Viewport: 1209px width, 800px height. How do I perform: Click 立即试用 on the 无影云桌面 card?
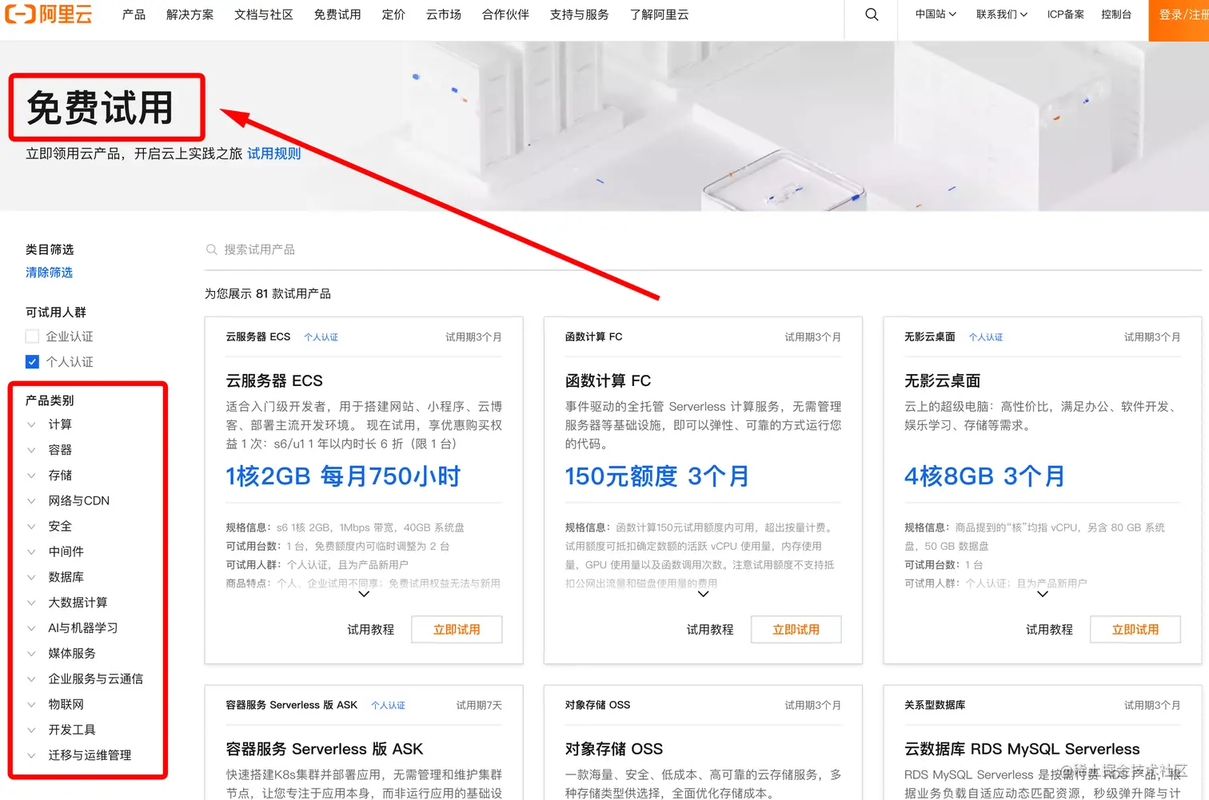(x=1135, y=629)
